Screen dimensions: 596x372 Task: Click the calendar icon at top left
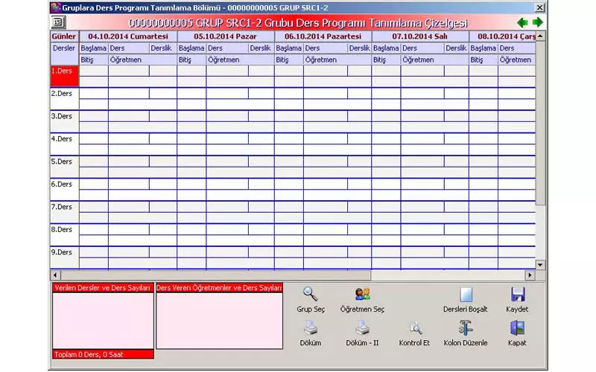58,22
